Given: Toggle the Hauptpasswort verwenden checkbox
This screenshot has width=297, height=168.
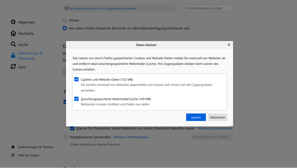Looking at the screenshot, I should [x=66, y=137].
